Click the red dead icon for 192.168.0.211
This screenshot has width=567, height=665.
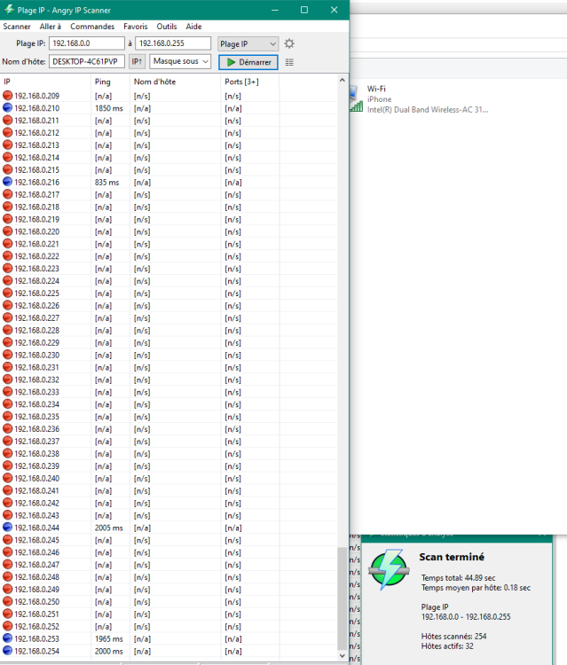[x=7, y=120]
